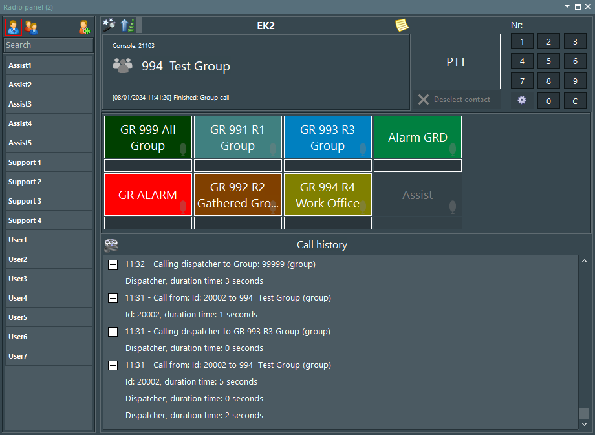Open the magic wand tool
This screenshot has width=595, height=435.
(x=109, y=25)
